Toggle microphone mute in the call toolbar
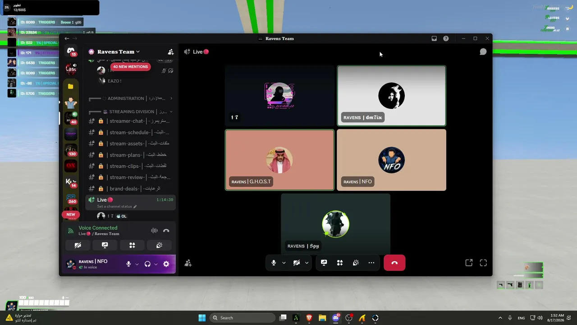The image size is (577, 325). (274, 263)
